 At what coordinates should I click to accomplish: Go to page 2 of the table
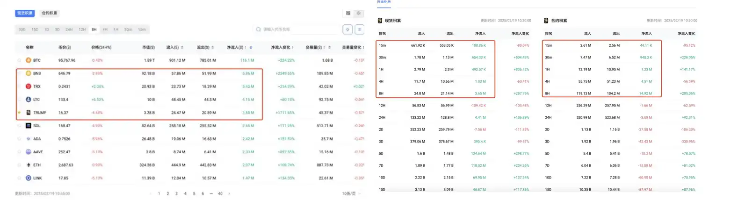click(168, 193)
